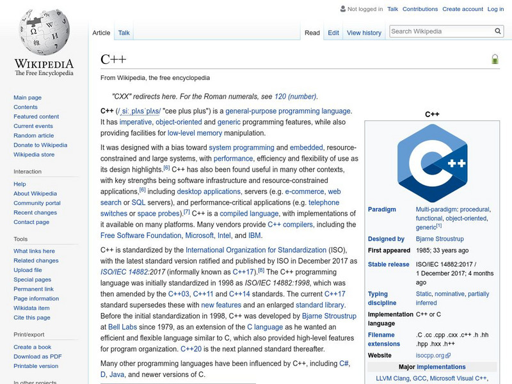Select the Read tab

[x=312, y=33]
